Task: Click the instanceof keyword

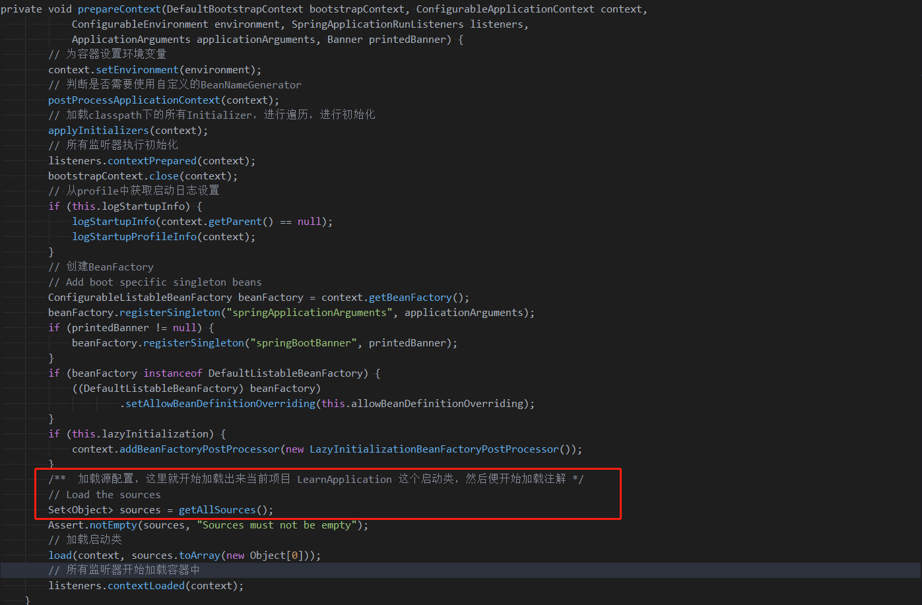Action: click(x=173, y=373)
